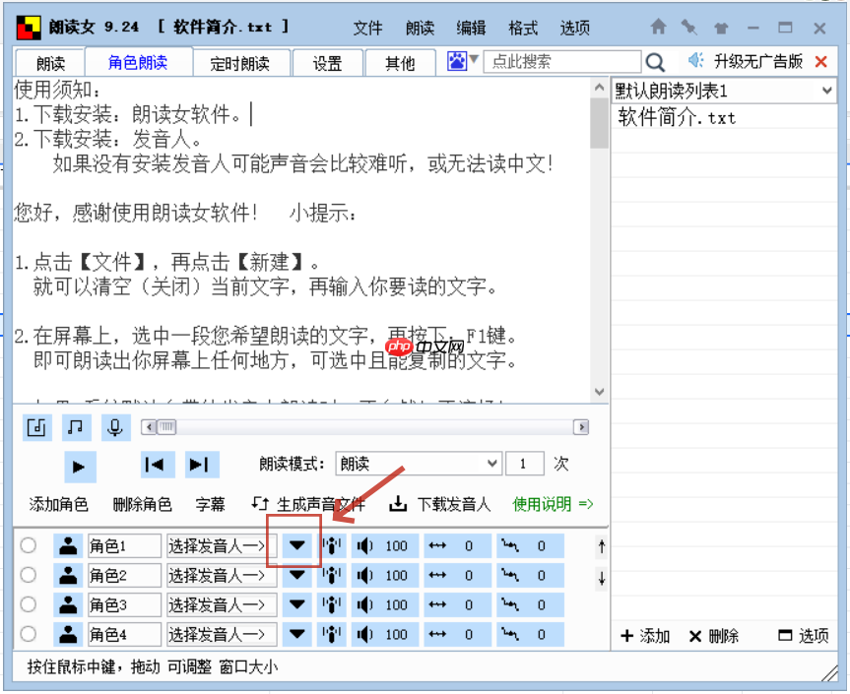Open the 格式 menu
Image resolution: width=850 pixels, height=694 pixels.
522,28
